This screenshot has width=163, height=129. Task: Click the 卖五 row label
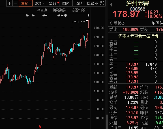pyautogui.click(x=113, y=42)
